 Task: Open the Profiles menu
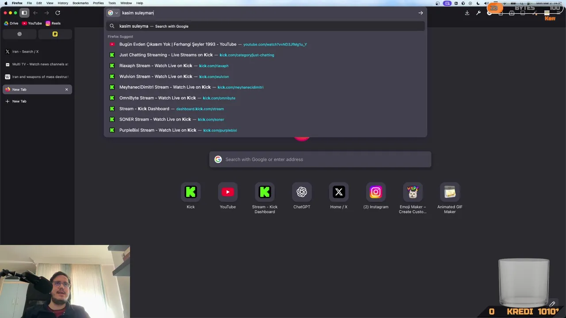98,3
